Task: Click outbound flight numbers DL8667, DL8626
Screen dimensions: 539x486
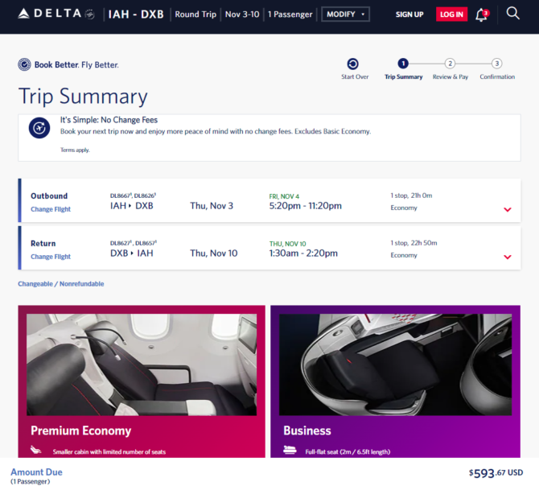Action: (x=133, y=196)
